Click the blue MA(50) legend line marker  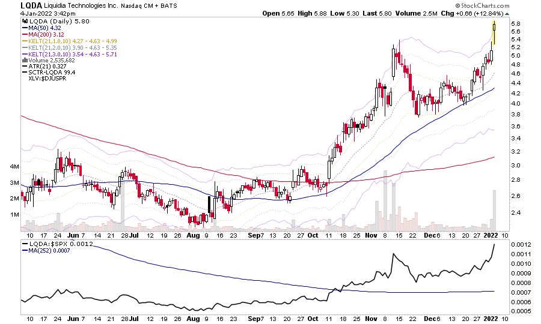[x=25, y=28]
